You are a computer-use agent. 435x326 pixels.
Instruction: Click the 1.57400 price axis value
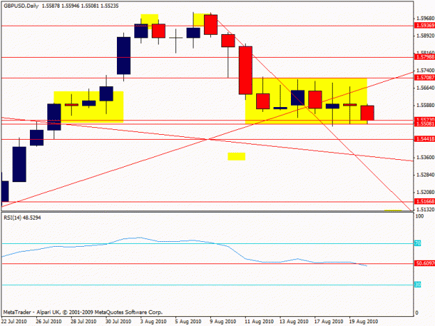click(425, 71)
